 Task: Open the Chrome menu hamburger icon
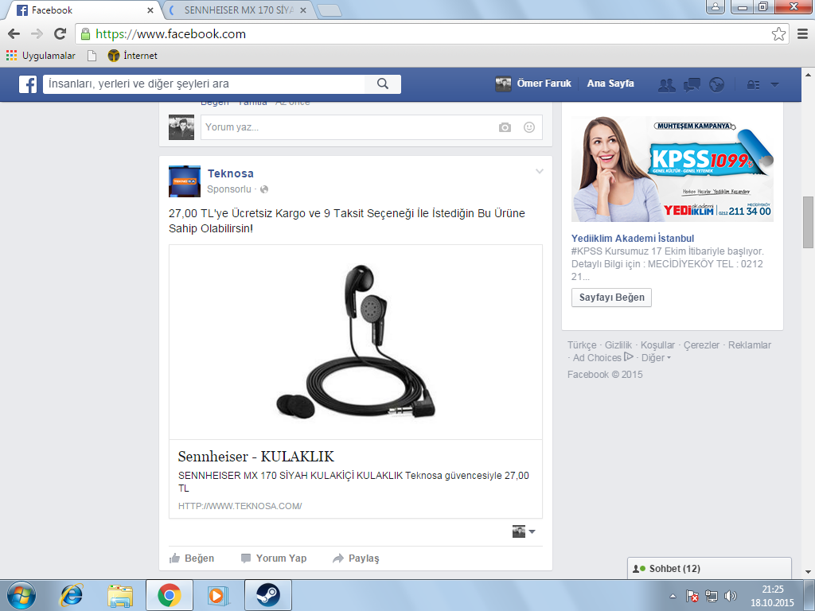802,34
